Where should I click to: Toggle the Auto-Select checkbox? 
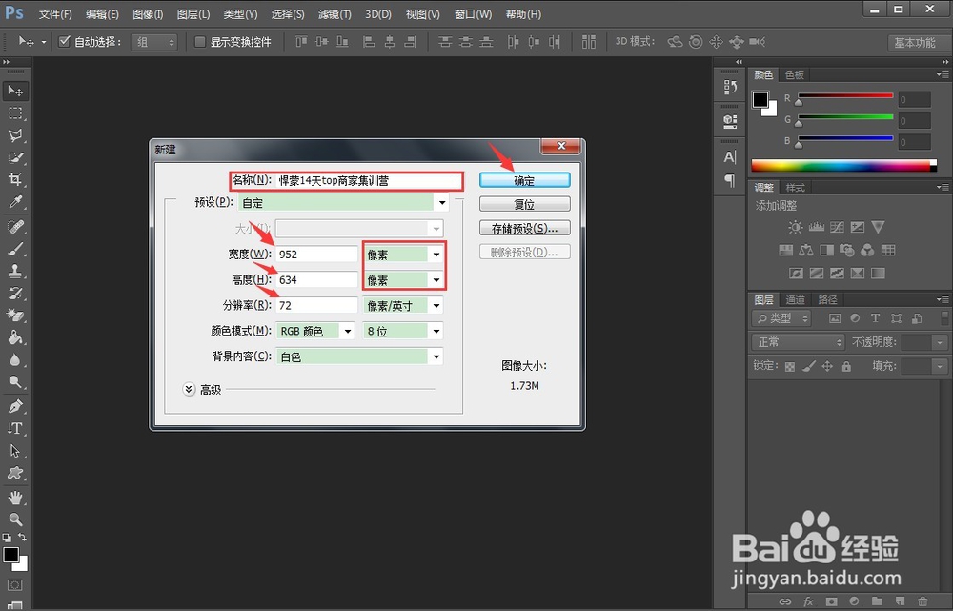click(x=64, y=41)
